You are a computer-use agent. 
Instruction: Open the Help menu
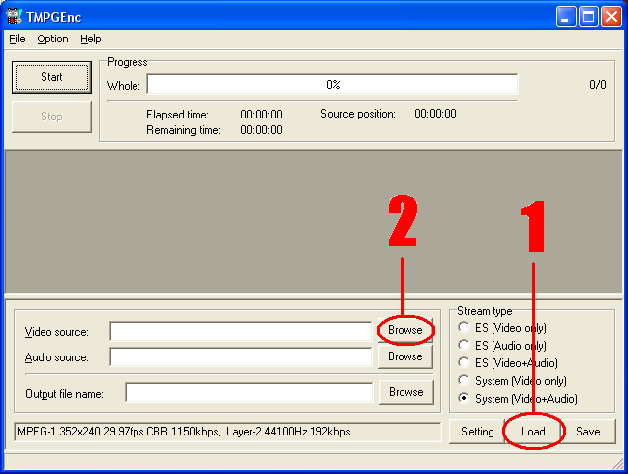91,39
